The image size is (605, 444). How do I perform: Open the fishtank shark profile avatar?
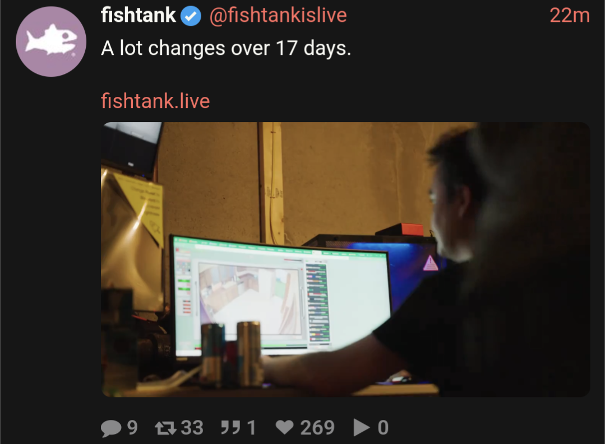pos(51,41)
